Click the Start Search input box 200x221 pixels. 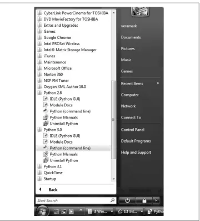click(76, 200)
